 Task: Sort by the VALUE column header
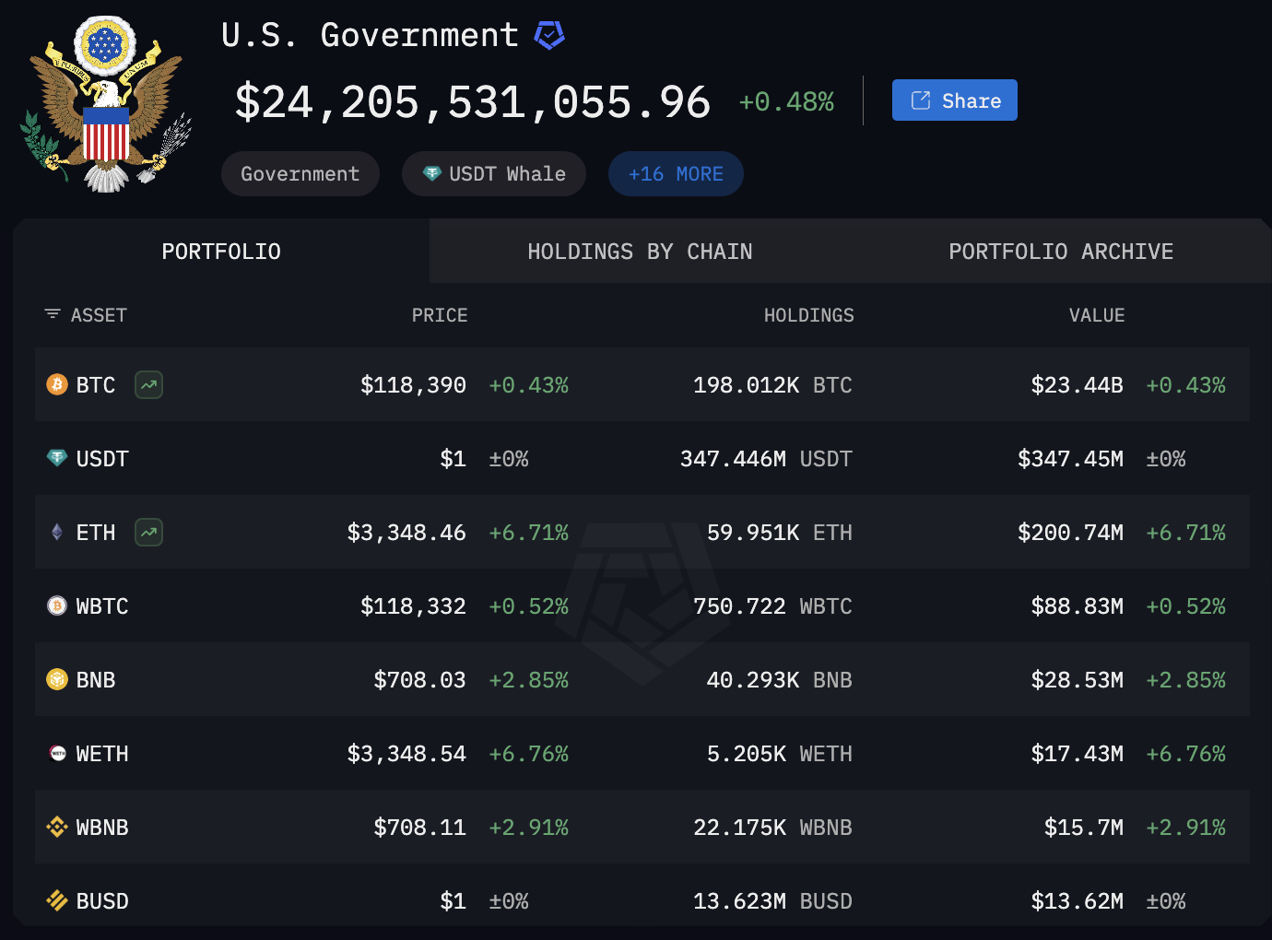click(x=1097, y=315)
